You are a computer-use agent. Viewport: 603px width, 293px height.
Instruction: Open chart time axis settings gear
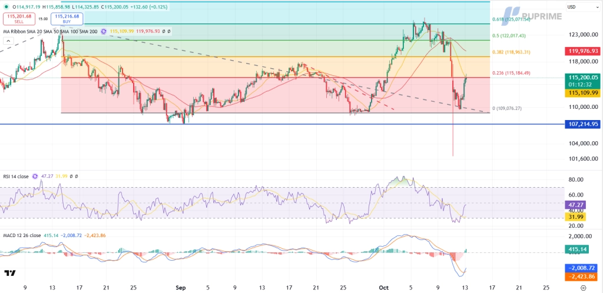(583, 288)
